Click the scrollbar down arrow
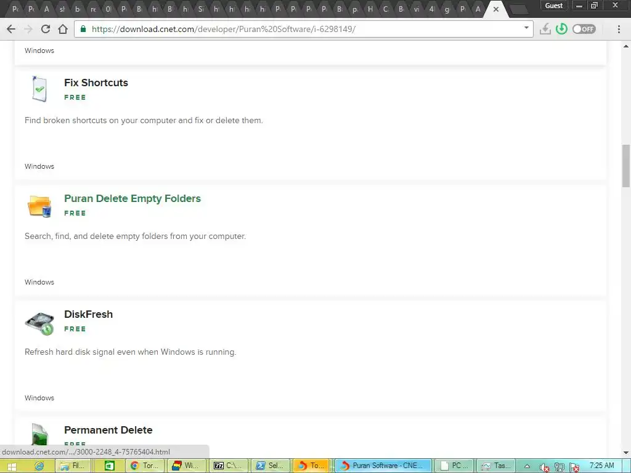This screenshot has height=473, width=631. (626, 453)
